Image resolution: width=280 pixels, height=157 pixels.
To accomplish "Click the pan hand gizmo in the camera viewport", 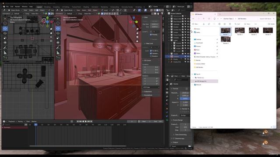I will [137, 33].
